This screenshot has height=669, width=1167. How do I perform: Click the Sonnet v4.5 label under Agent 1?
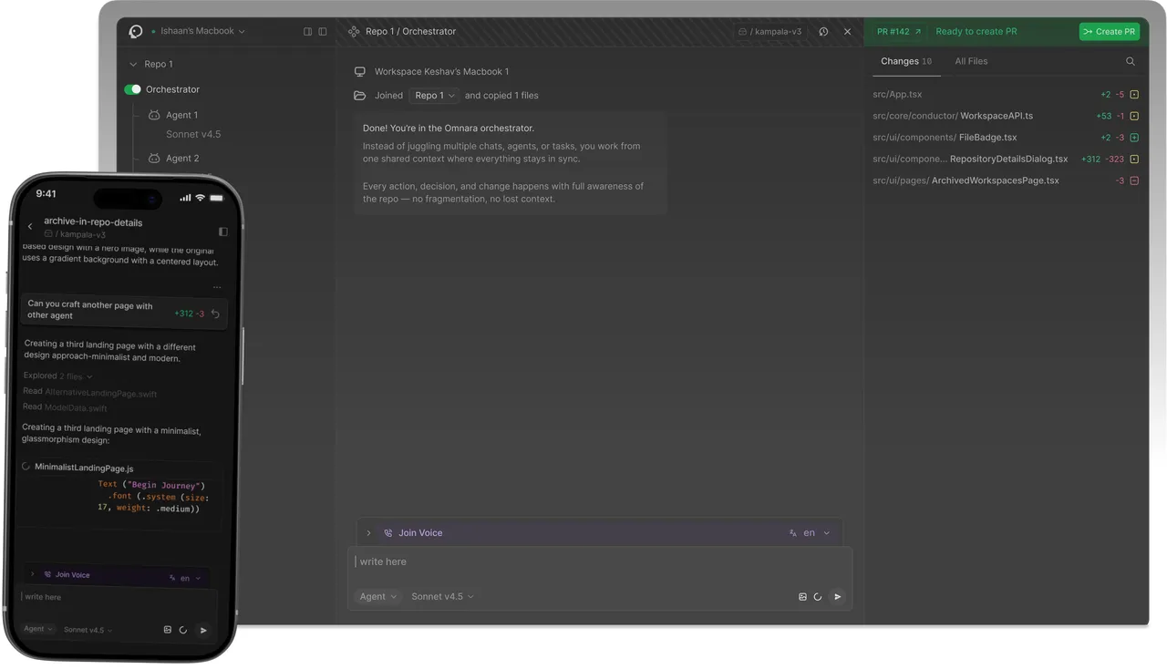click(193, 134)
